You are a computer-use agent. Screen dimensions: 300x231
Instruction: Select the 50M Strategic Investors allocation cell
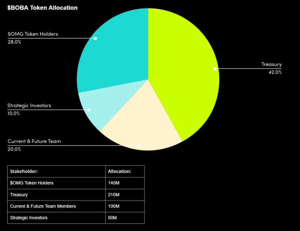click(x=125, y=218)
